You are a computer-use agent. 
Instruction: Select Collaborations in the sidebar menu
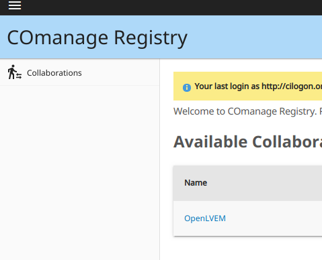(x=54, y=73)
